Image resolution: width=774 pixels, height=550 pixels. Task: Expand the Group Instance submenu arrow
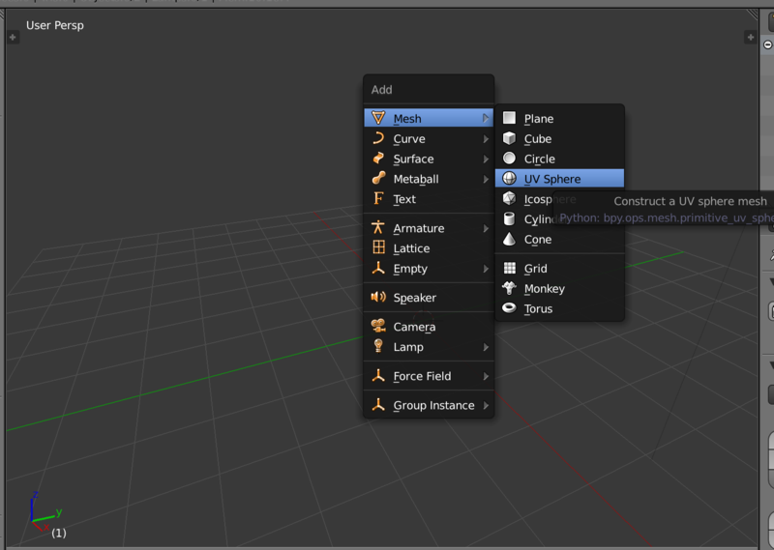(486, 405)
